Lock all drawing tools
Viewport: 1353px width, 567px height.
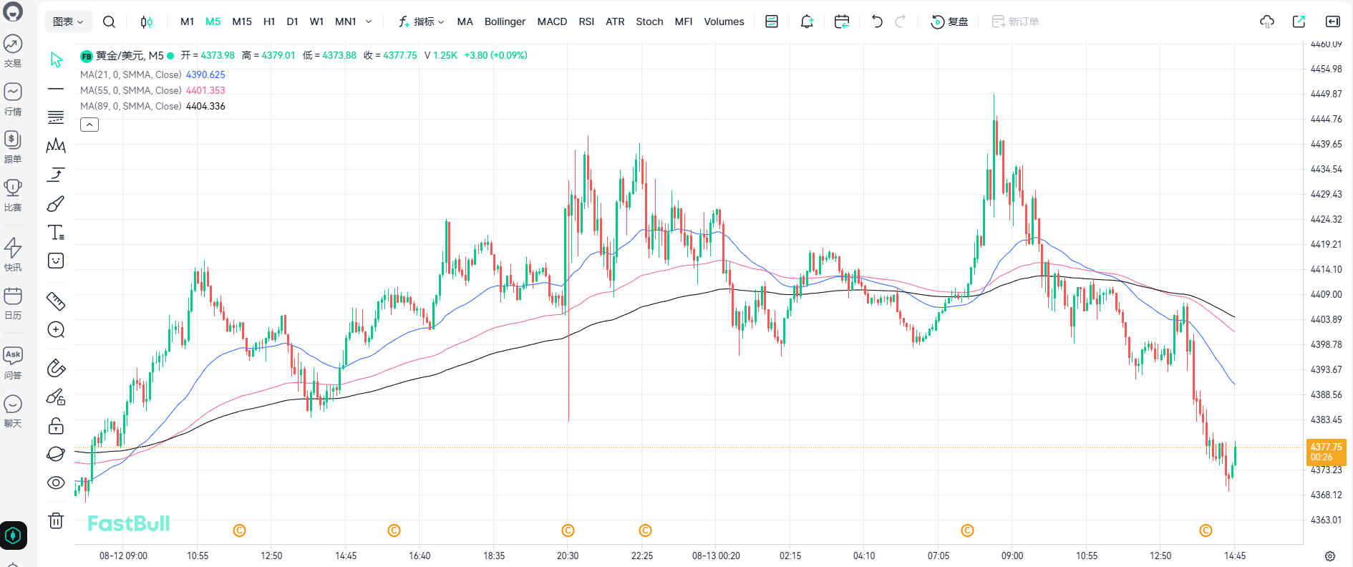point(56,426)
